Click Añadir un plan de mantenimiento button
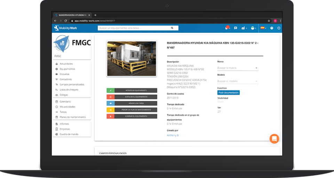Viewport: 334px width, 178px height. [132, 110]
